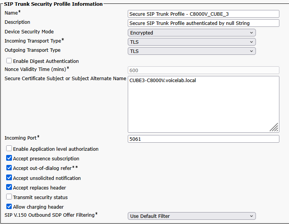This screenshot has height=224, width=289.
Task: Click the Description text field
Action: point(203,23)
